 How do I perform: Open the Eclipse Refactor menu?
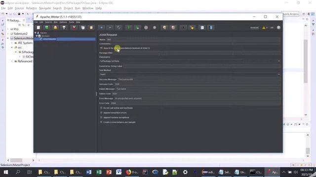point(31,8)
